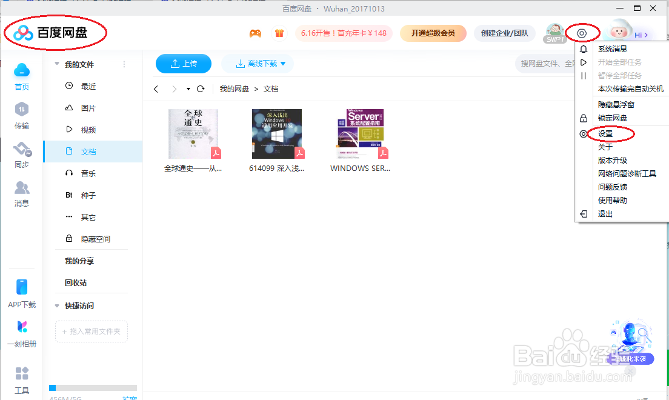Collapse the 我的文件 tree section
669x400 pixels.
tap(57, 64)
